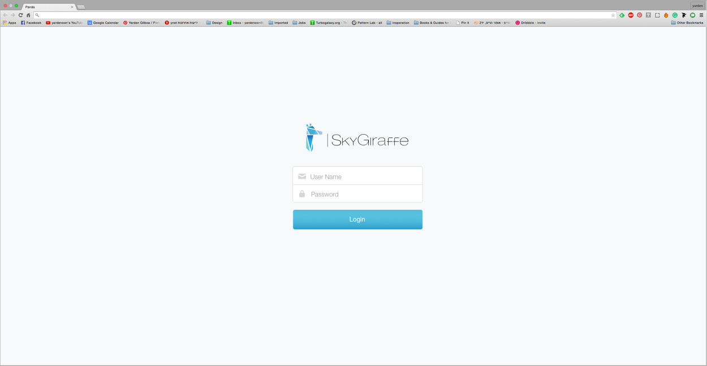Click the User Name input field
Viewport: 707px width, 366px height.
point(357,176)
